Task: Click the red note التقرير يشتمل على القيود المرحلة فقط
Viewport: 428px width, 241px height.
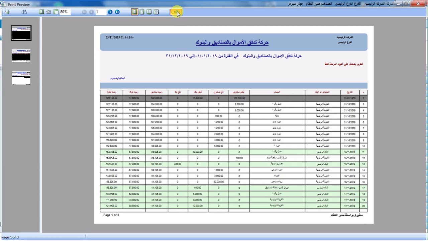Action: click(344, 64)
